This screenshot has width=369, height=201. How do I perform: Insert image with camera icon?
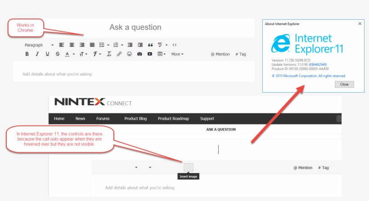[139, 54]
